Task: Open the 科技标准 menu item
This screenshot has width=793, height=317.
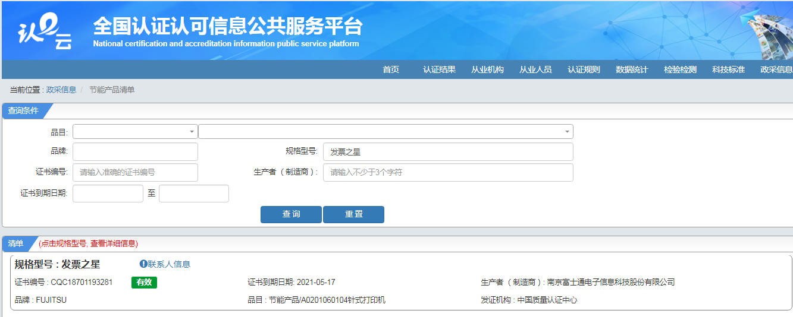Action: click(728, 69)
